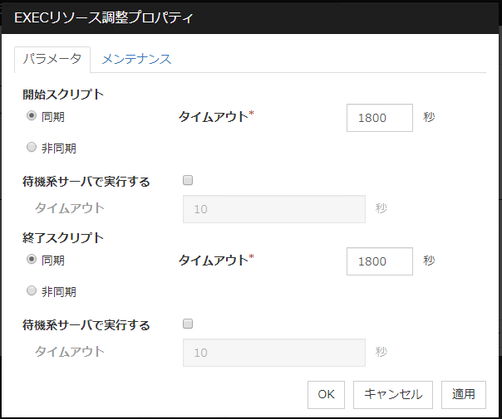The image size is (502, 419).
Task: Click the 開始スクリプト section heading
Action: (63, 94)
